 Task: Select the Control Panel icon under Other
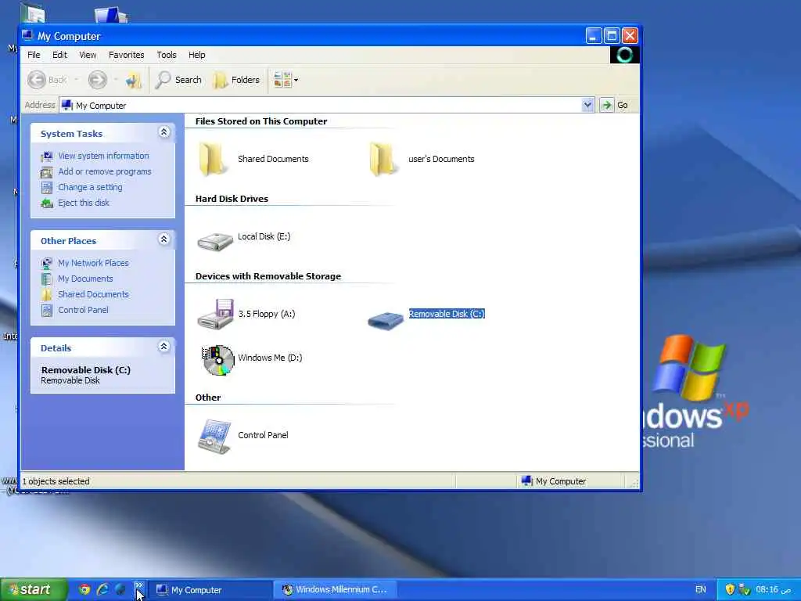[214, 437]
